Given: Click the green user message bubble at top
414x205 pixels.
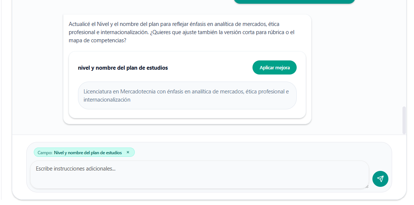Looking at the screenshot, I should click(294, 1).
